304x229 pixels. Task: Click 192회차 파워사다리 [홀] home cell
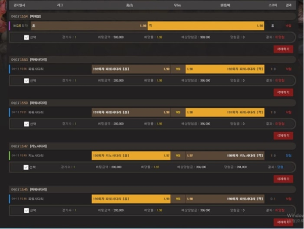[131, 69]
